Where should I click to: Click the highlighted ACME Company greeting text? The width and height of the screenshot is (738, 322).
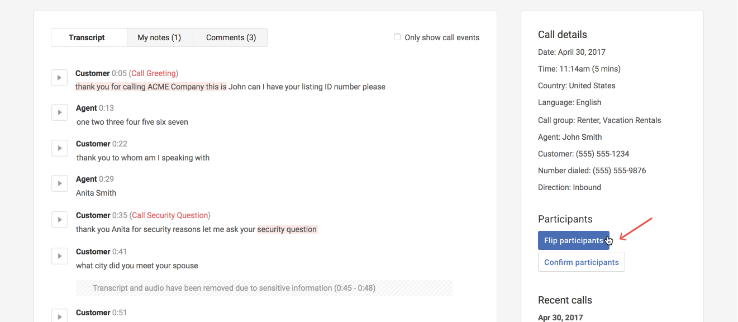click(151, 87)
